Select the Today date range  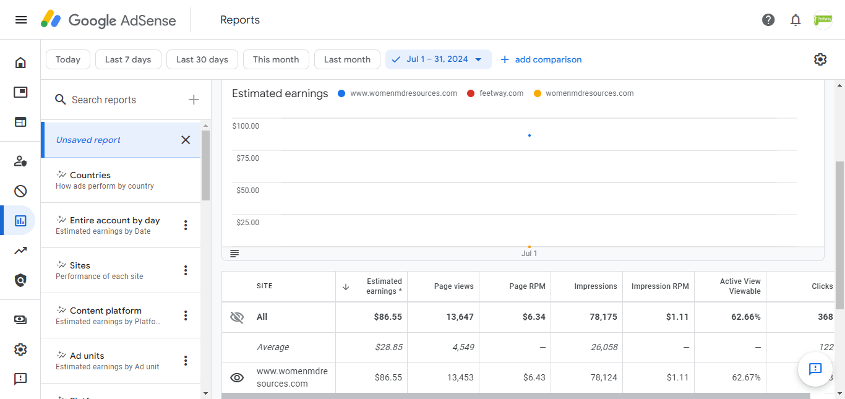[68, 59]
